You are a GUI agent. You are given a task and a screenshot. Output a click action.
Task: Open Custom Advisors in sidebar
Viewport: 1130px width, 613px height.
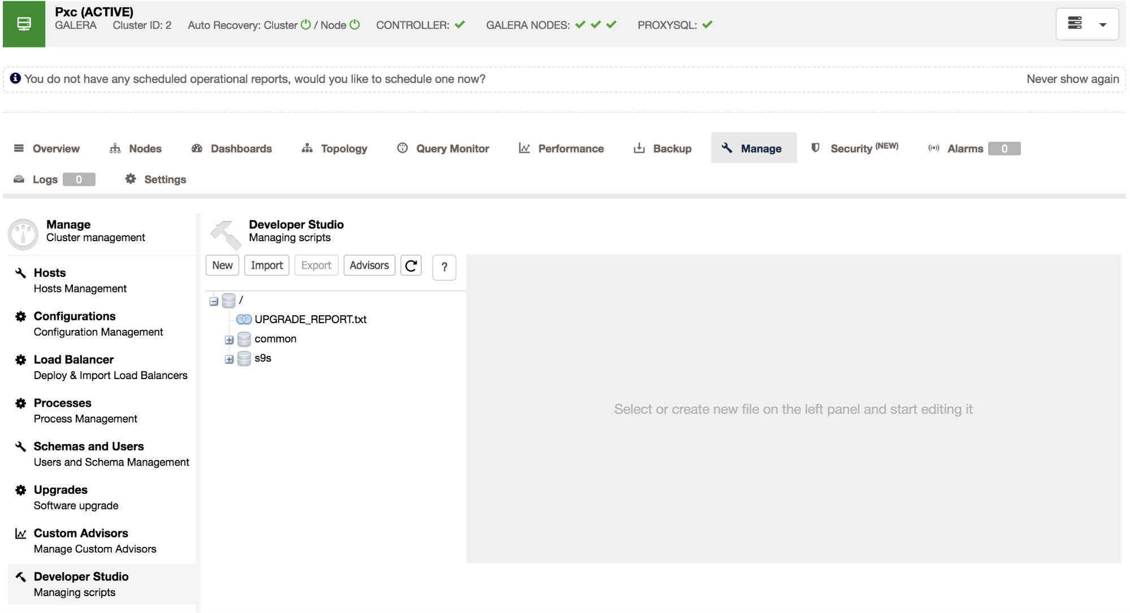pos(102,541)
